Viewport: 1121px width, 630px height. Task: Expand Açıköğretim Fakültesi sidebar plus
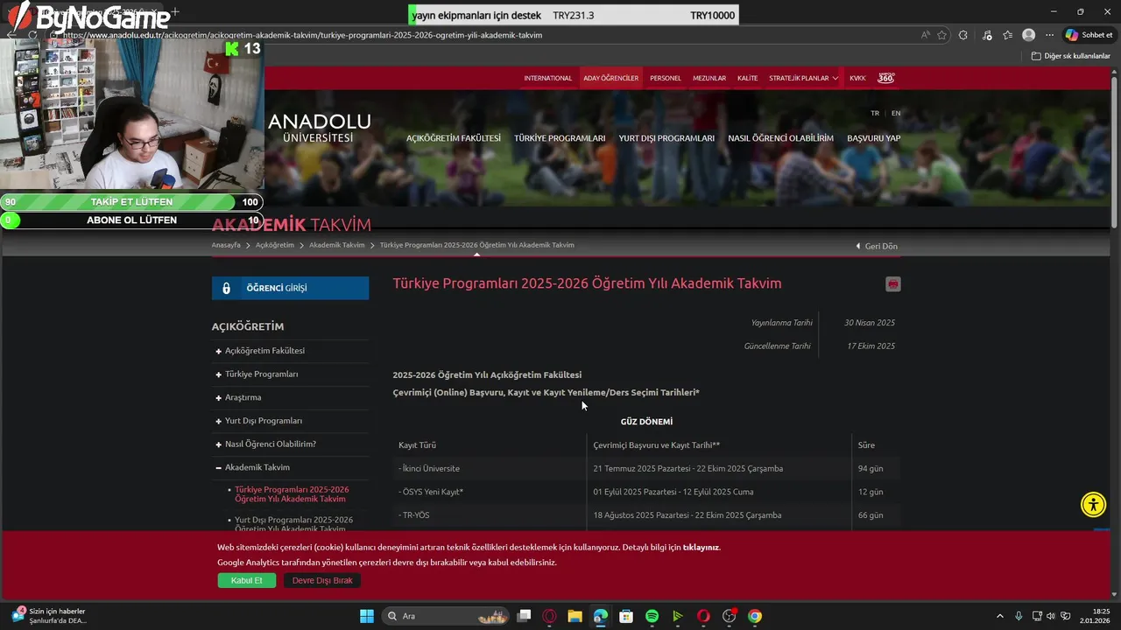218,351
